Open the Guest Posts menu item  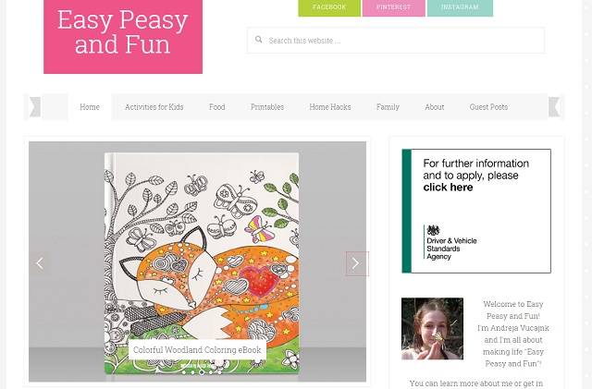click(488, 107)
